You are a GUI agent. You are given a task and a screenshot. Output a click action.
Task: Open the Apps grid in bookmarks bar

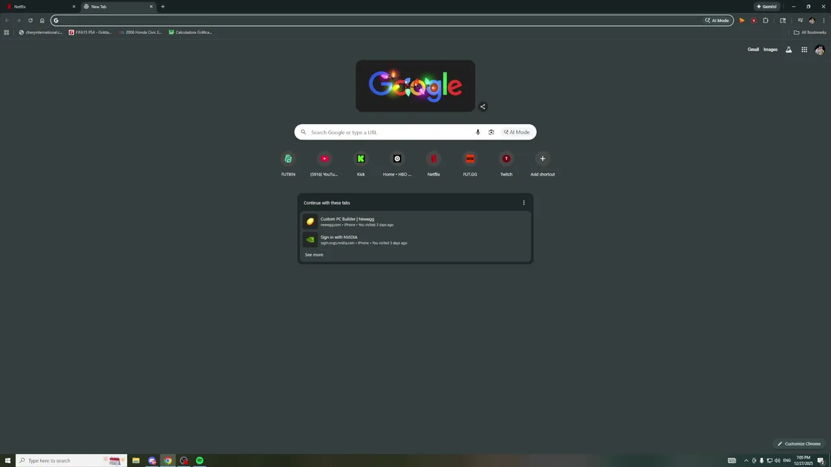tap(6, 32)
